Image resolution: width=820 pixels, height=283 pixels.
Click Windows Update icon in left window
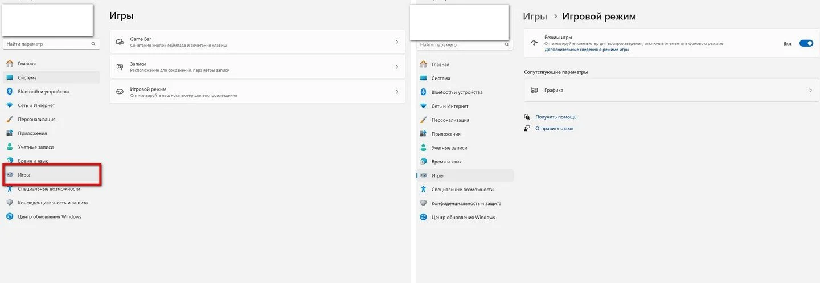[x=10, y=216]
